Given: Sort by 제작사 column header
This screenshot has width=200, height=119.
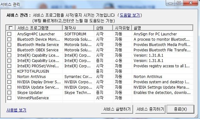Looking at the screenshot, I should tap(78, 28).
